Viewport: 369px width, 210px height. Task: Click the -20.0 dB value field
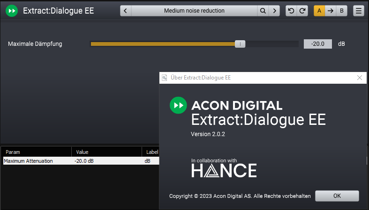point(318,44)
